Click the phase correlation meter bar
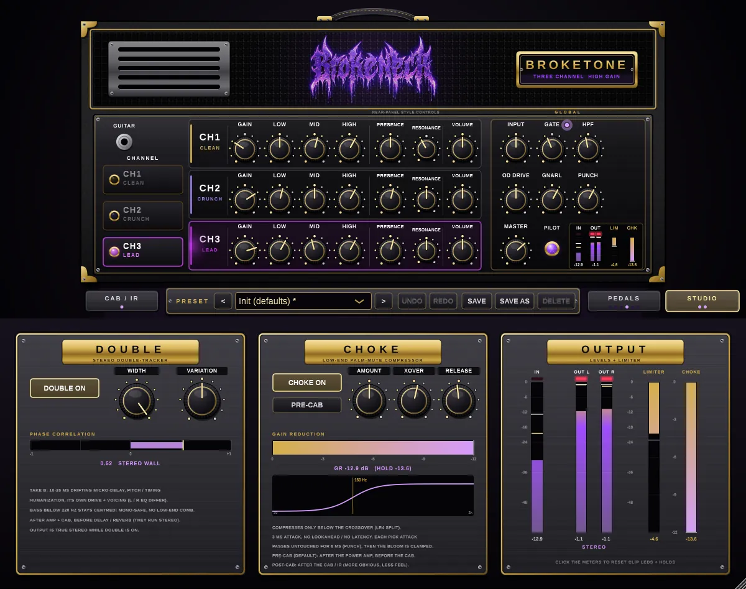 131,445
